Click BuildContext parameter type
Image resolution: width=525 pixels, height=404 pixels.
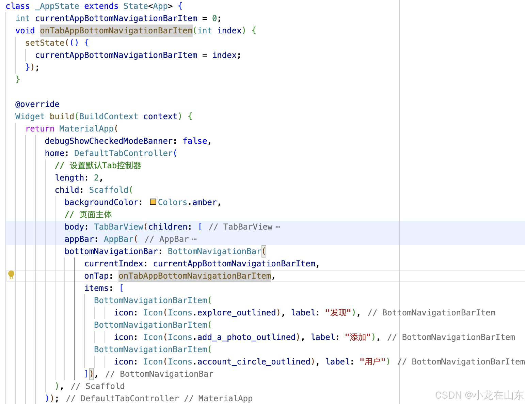click(x=109, y=116)
